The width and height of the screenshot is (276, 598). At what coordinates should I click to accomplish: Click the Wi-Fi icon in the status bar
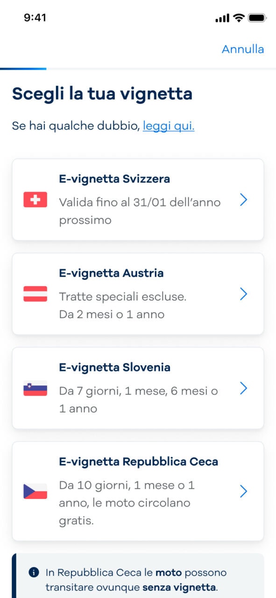pos(238,18)
